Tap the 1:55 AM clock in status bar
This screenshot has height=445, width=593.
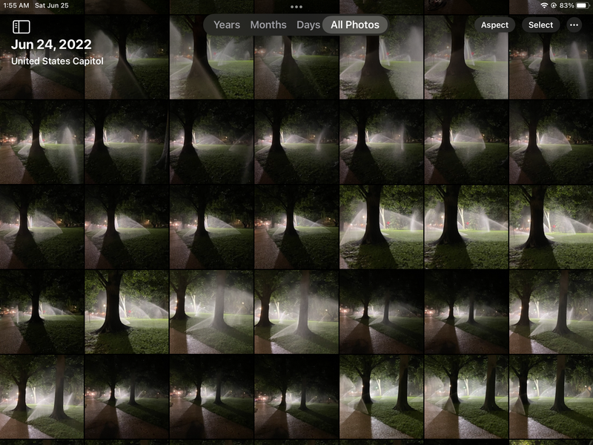tap(16, 5)
